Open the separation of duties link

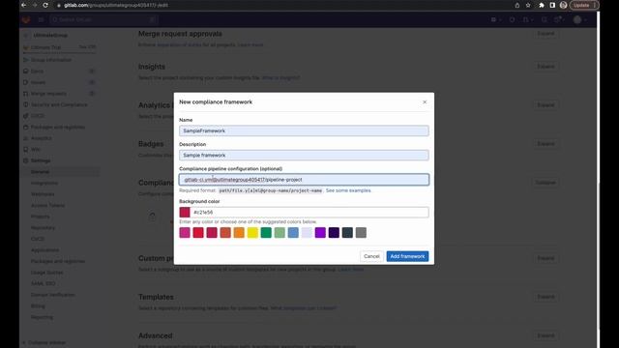(x=180, y=45)
